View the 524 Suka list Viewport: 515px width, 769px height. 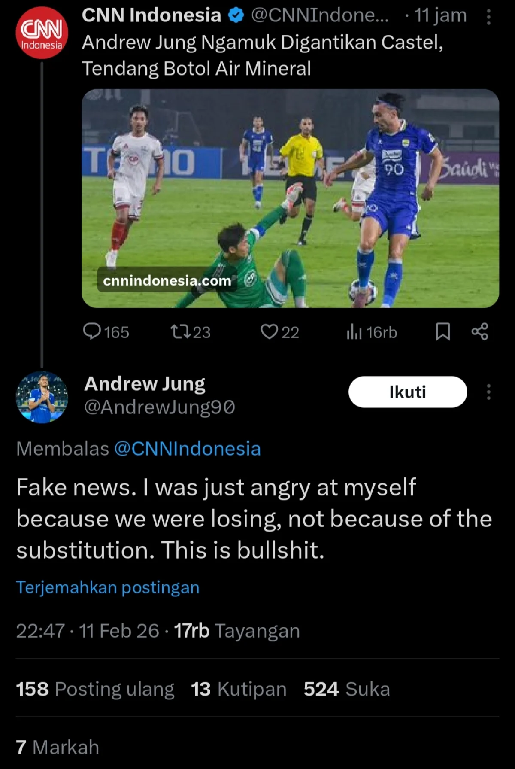pos(347,689)
